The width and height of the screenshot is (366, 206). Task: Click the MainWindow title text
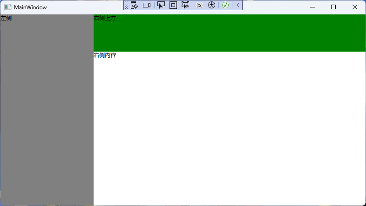[x=30, y=7]
